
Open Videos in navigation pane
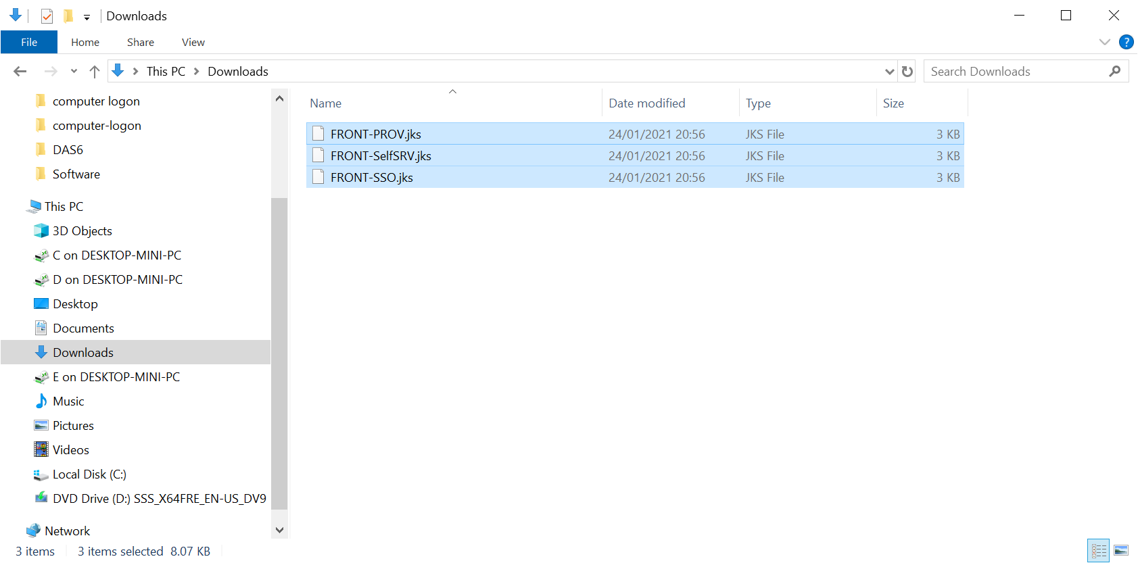pos(71,449)
